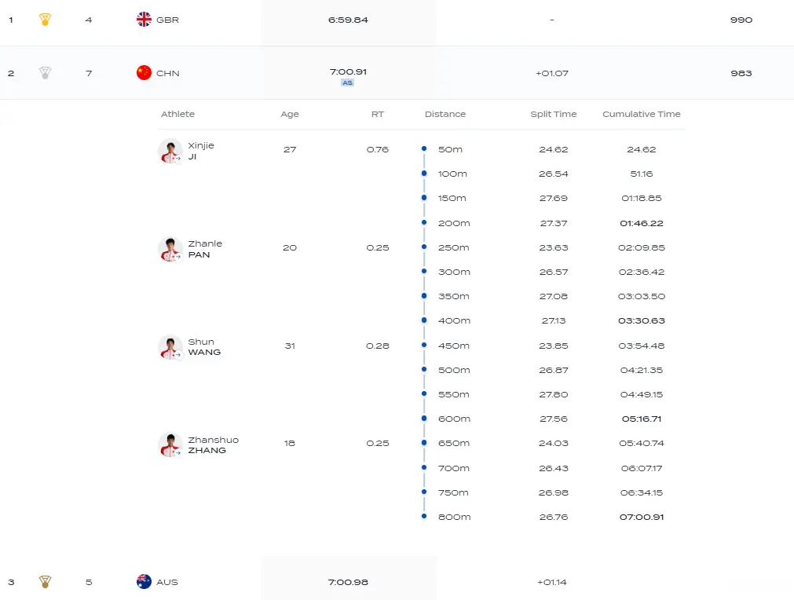Image resolution: width=794 pixels, height=600 pixels.
Task: Click the bronze medal icon
Action: tap(46, 582)
